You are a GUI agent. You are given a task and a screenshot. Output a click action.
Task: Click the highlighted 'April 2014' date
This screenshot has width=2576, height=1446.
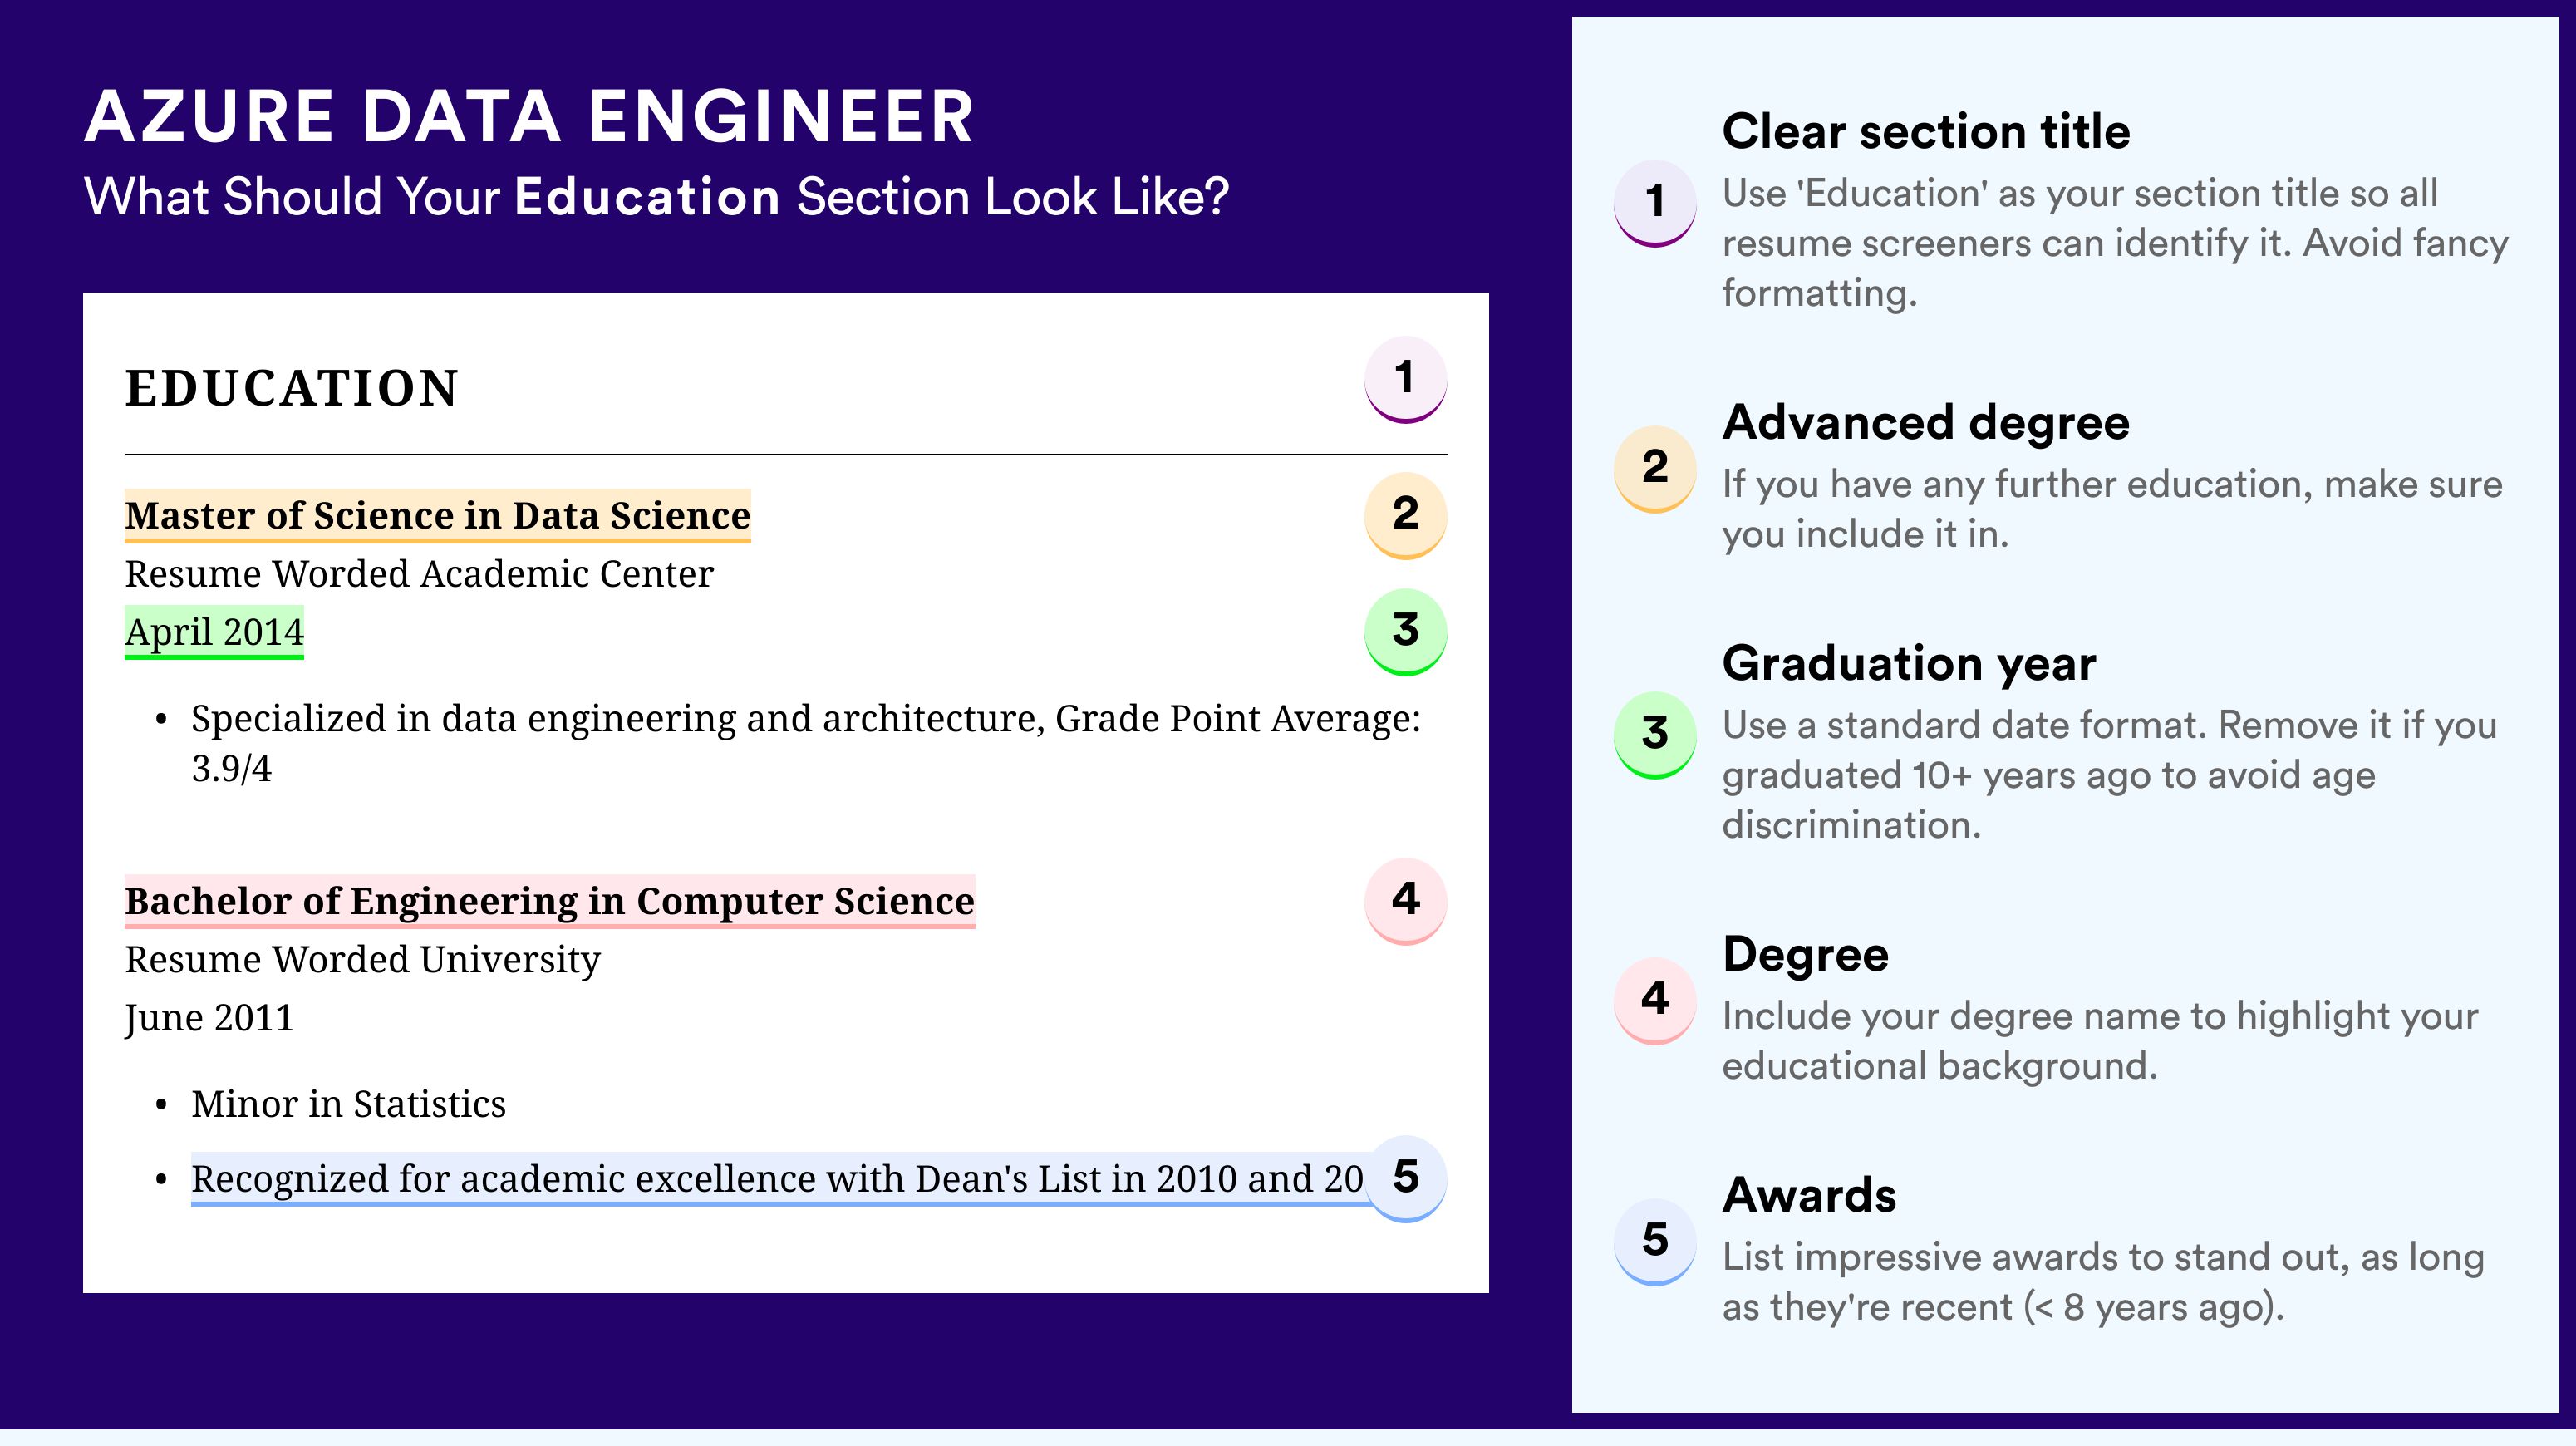214,632
